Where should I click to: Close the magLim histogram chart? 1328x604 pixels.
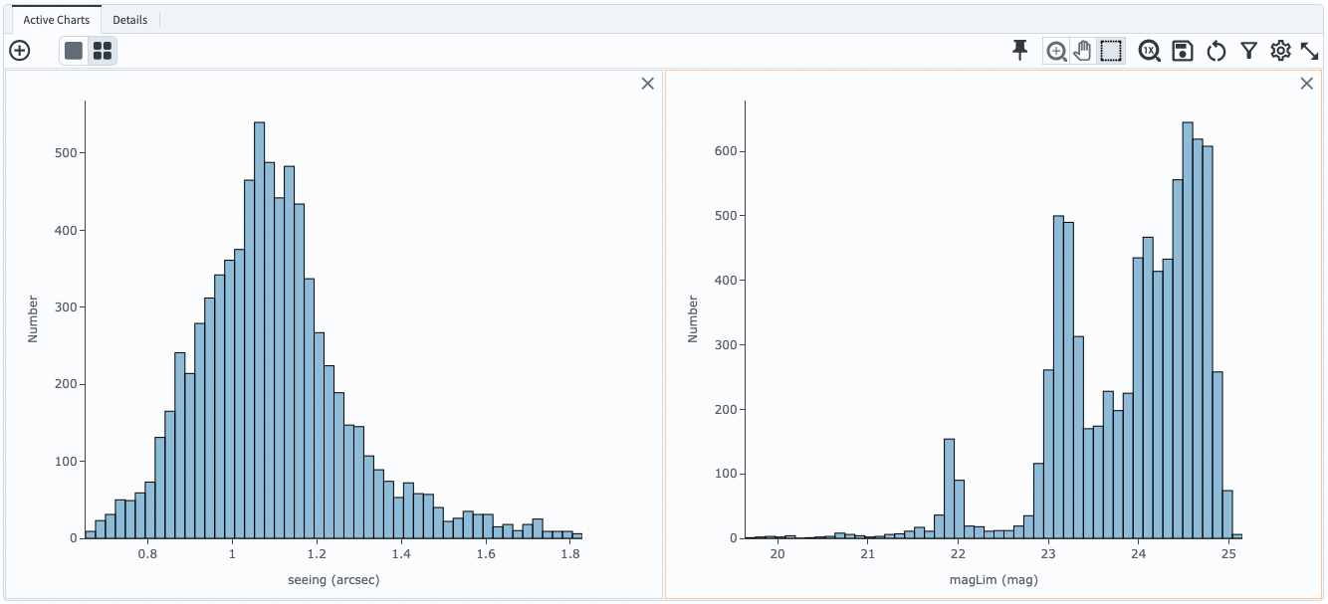(1307, 83)
